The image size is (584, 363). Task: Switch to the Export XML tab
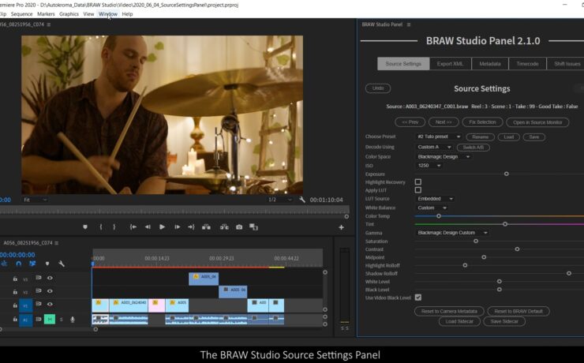pos(451,64)
